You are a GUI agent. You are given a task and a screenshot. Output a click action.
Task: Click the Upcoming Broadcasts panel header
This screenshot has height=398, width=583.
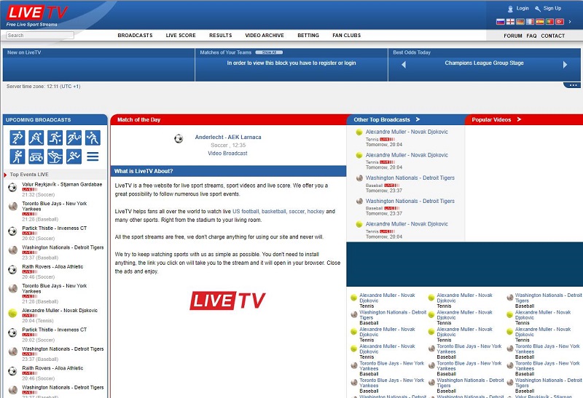[x=55, y=119]
